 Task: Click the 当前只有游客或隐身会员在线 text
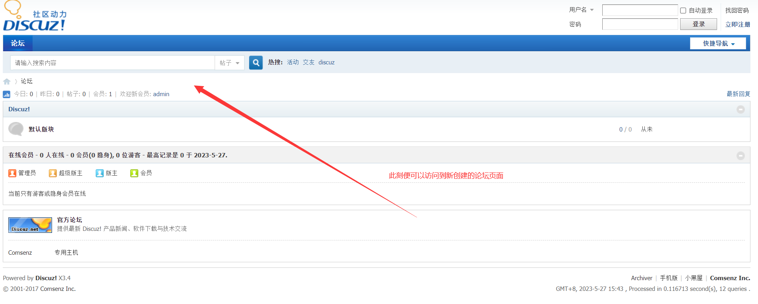47,194
